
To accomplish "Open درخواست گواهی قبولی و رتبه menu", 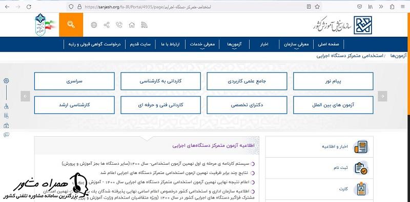I will (94, 44).
